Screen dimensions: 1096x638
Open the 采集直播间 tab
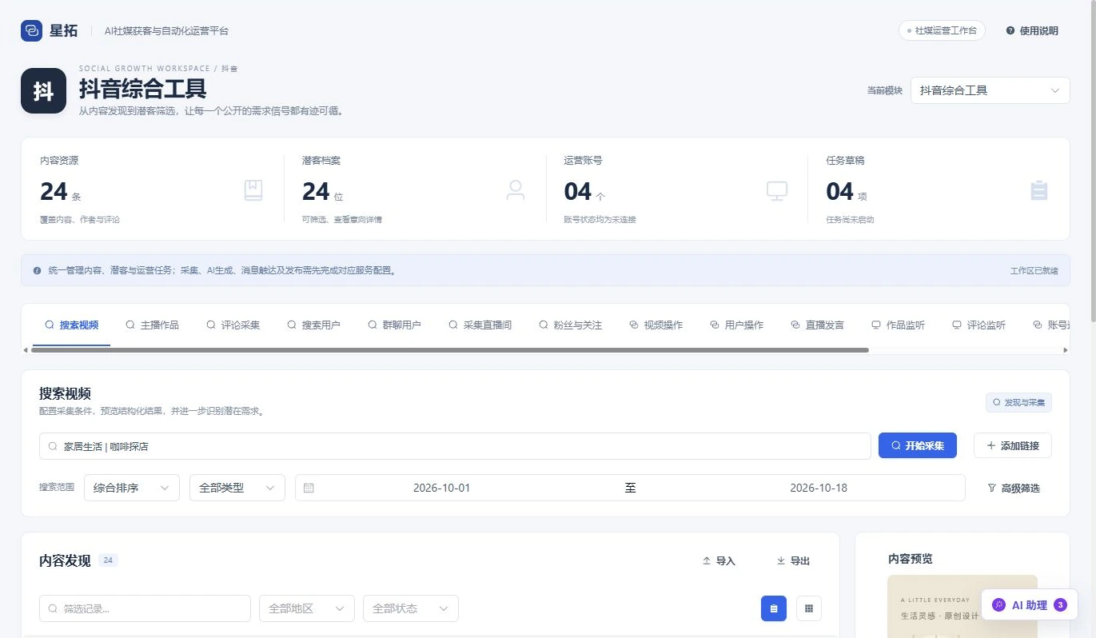pos(480,325)
